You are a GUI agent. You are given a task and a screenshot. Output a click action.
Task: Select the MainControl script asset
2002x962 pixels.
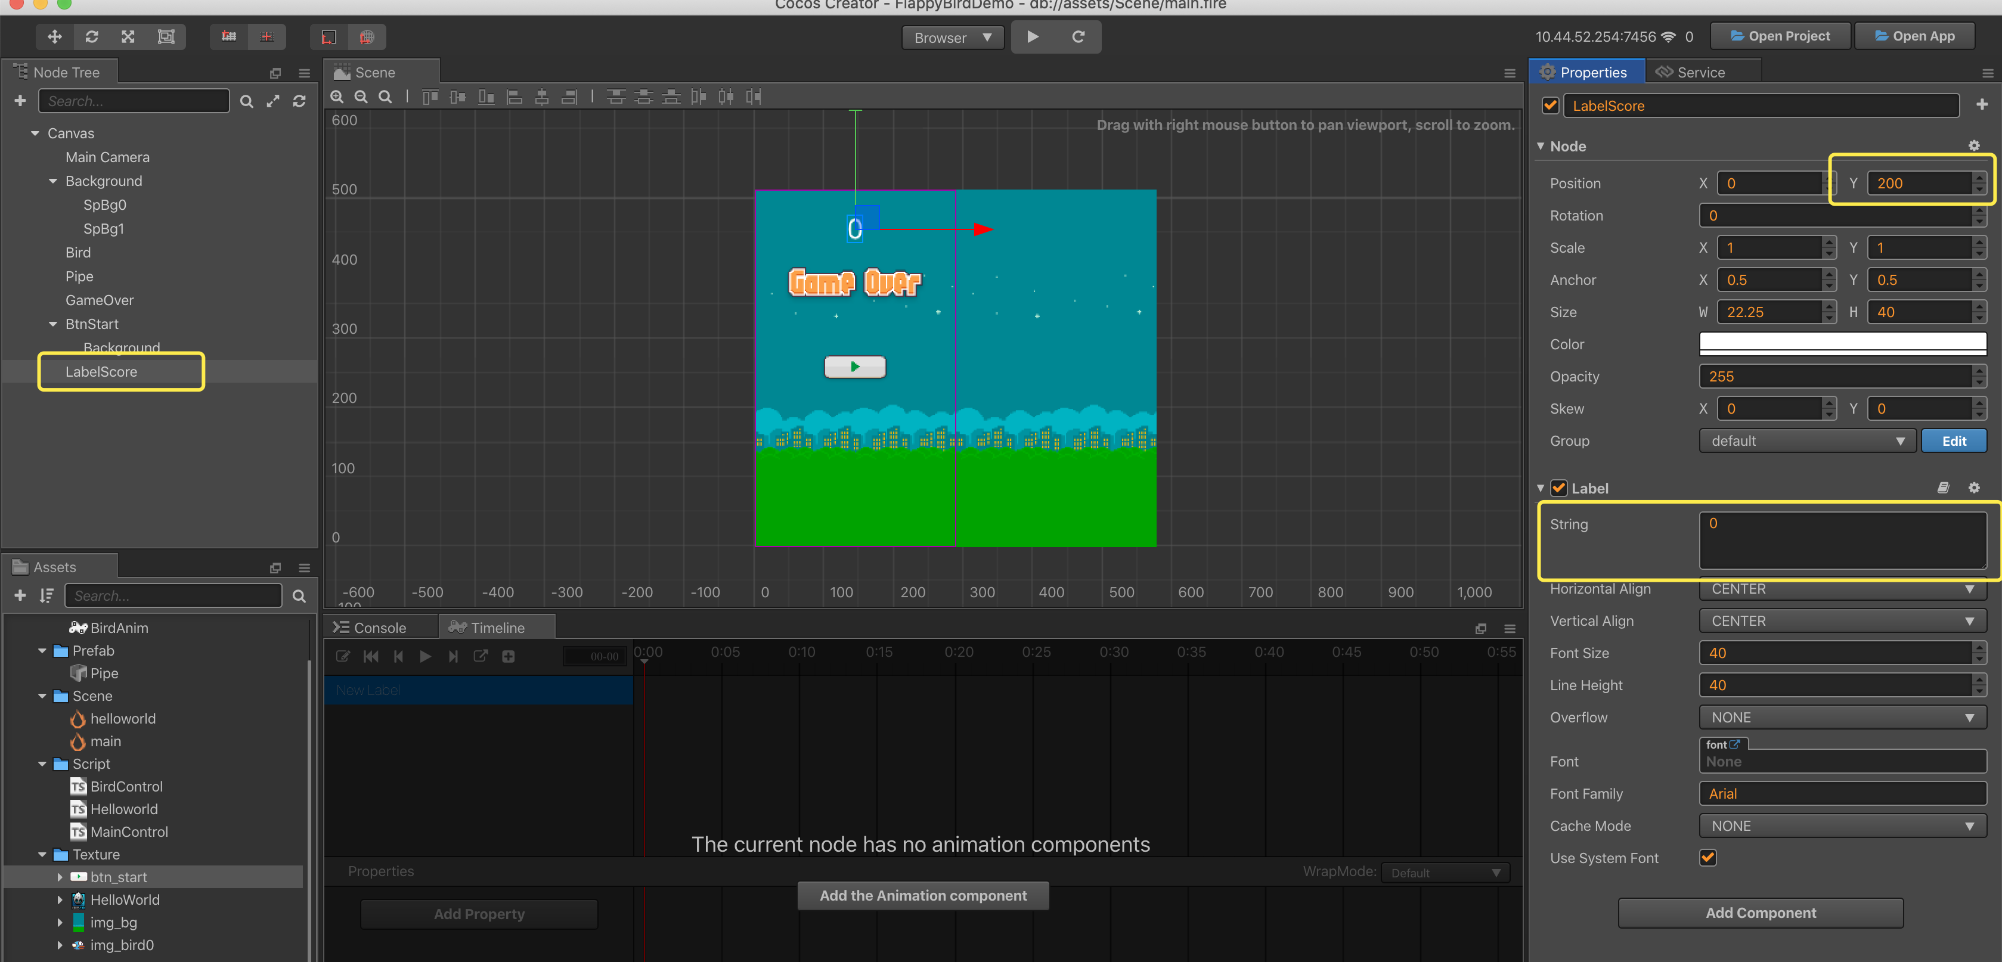[129, 832]
